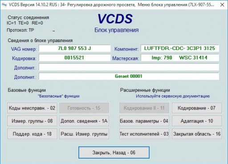This screenshot has height=164, width=228.
Task: Click "Закрыть, Назад - 06" button
Action: tap(114, 152)
